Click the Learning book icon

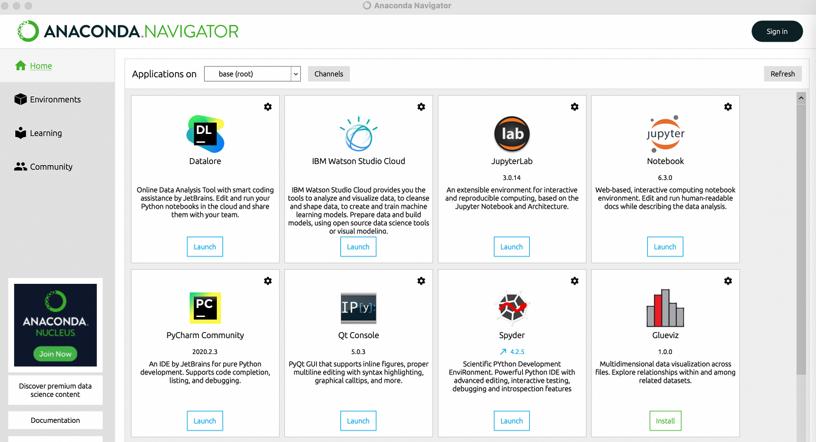tap(20, 133)
